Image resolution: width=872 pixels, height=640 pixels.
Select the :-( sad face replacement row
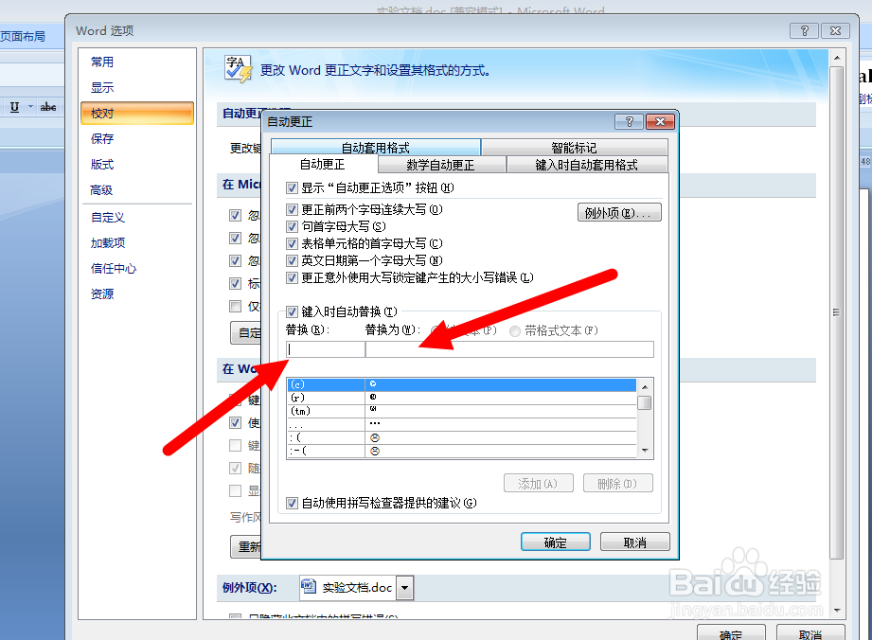[x=461, y=451]
